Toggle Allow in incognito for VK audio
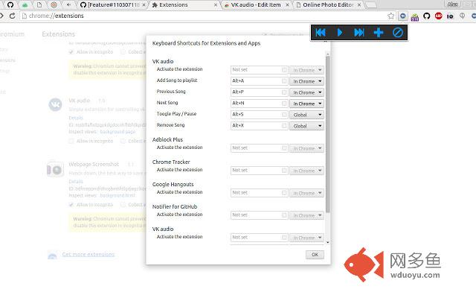Screen dimensions: 476x298 (71, 141)
